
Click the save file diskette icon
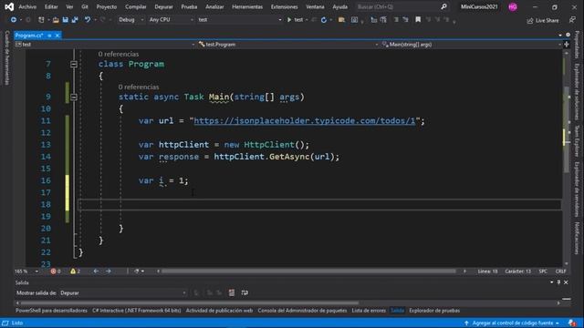click(x=65, y=20)
